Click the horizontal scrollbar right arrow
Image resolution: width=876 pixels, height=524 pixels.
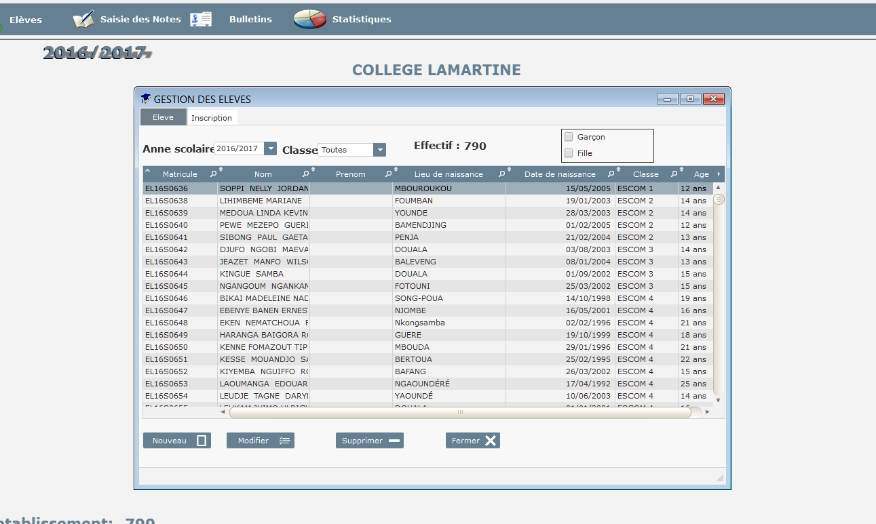707,411
